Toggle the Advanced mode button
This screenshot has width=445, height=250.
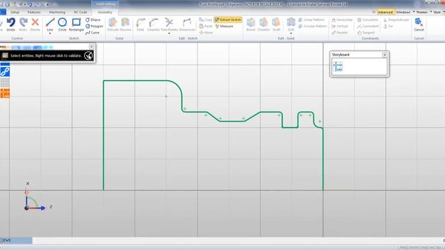(x=385, y=12)
